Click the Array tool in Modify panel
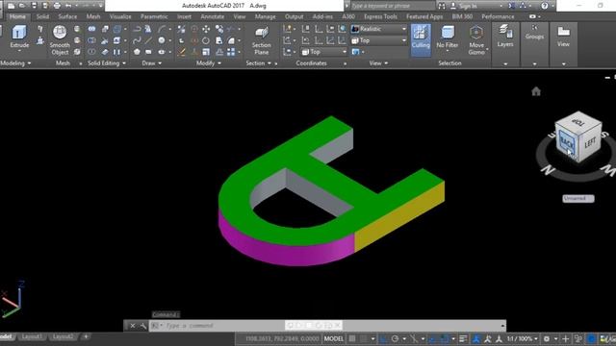Viewport: 616px width, 346px height. pyautogui.click(x=231, y=52)
